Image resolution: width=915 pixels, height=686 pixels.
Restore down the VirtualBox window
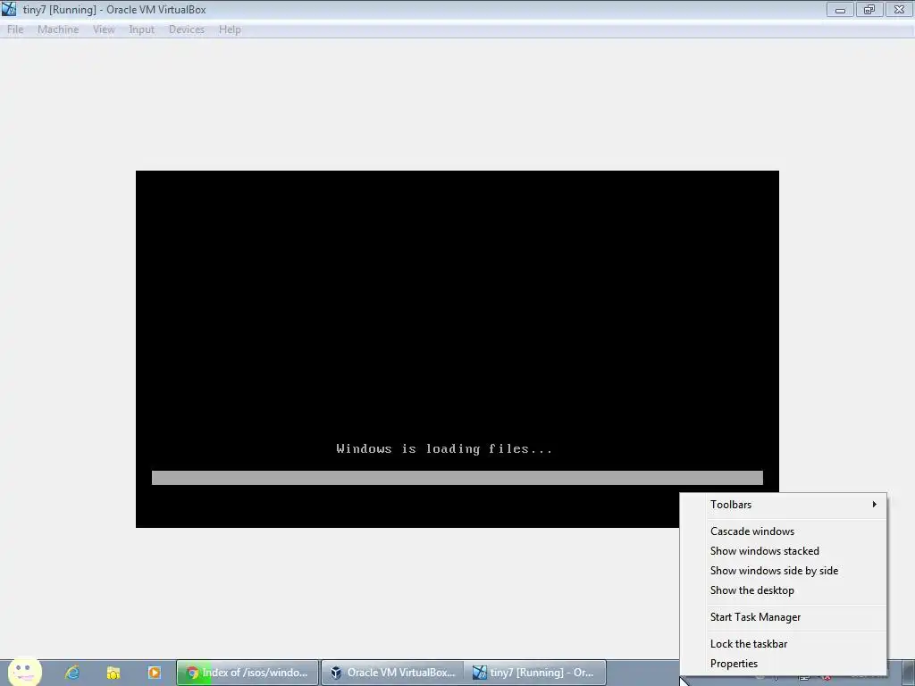pos(869,9)
